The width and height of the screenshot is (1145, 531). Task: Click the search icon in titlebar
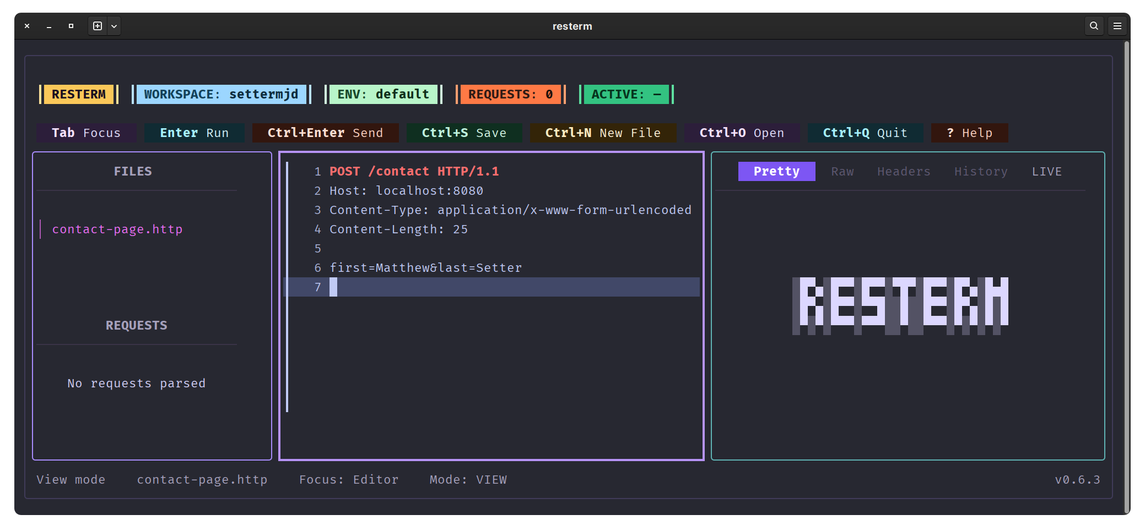1094,26
